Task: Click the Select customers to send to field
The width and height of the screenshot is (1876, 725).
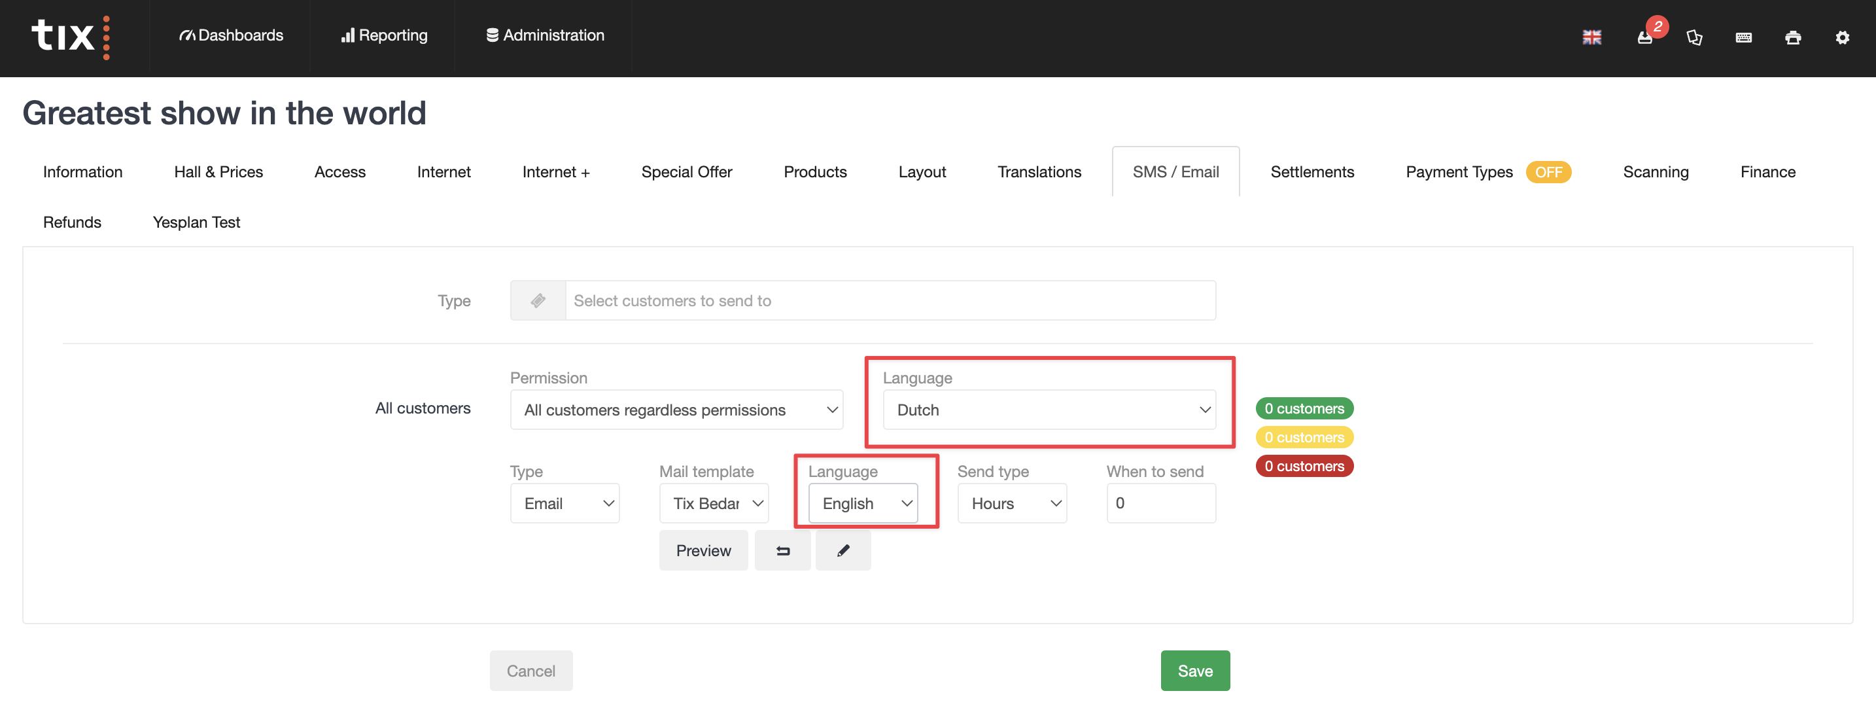Action: [889, 301]
